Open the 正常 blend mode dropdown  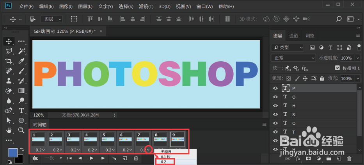pyautogui.click(x=293, y=58)
